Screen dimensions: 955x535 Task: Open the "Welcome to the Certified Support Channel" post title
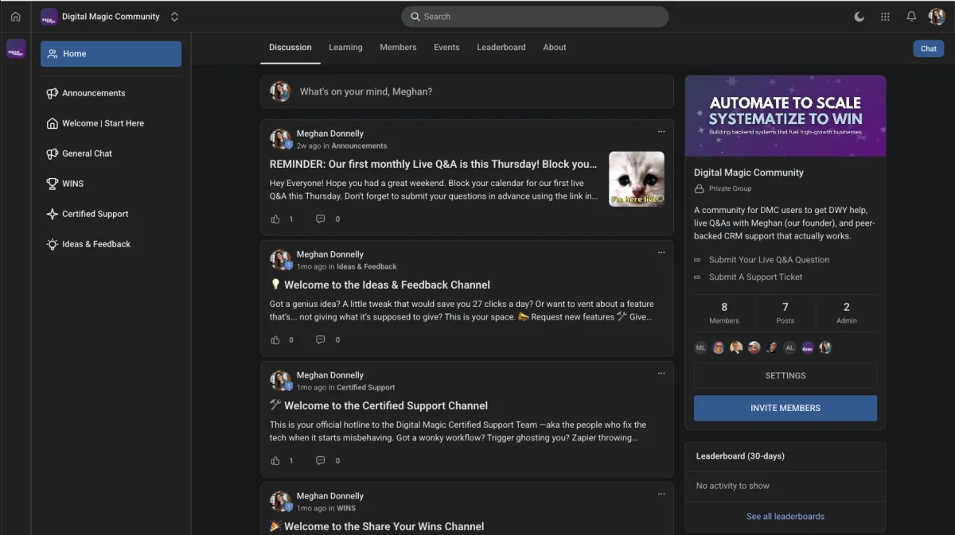[379, 405]
